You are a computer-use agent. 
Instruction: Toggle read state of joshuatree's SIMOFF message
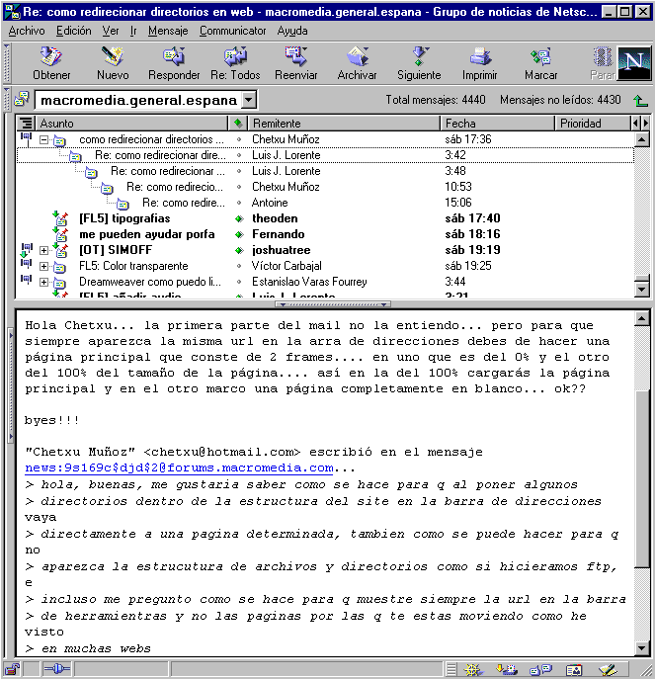pyautogui.click(x=239, y=250)
